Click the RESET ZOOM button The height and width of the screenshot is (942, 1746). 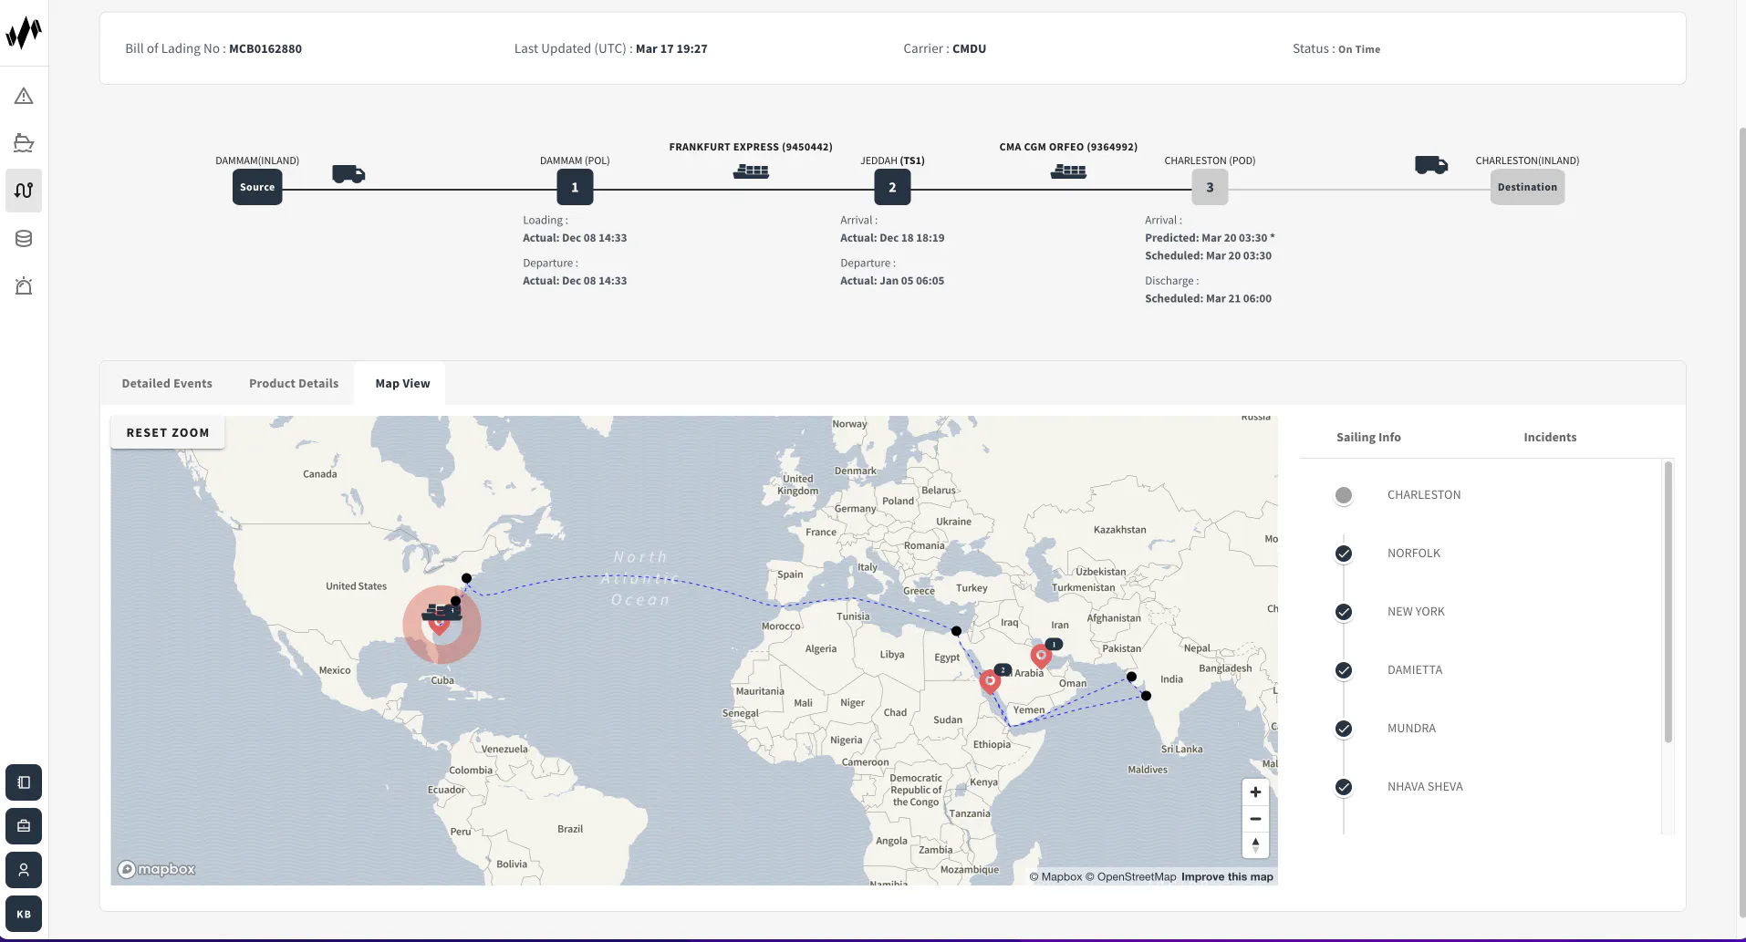click(168, 433)
